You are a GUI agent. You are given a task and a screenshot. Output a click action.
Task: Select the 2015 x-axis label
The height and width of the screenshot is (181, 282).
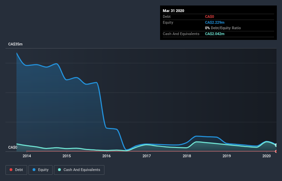pyautogui.click(x=67, y=156)
